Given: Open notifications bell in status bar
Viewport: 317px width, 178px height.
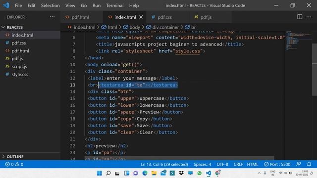Looking at the screenshot, I should click(309, 164).
